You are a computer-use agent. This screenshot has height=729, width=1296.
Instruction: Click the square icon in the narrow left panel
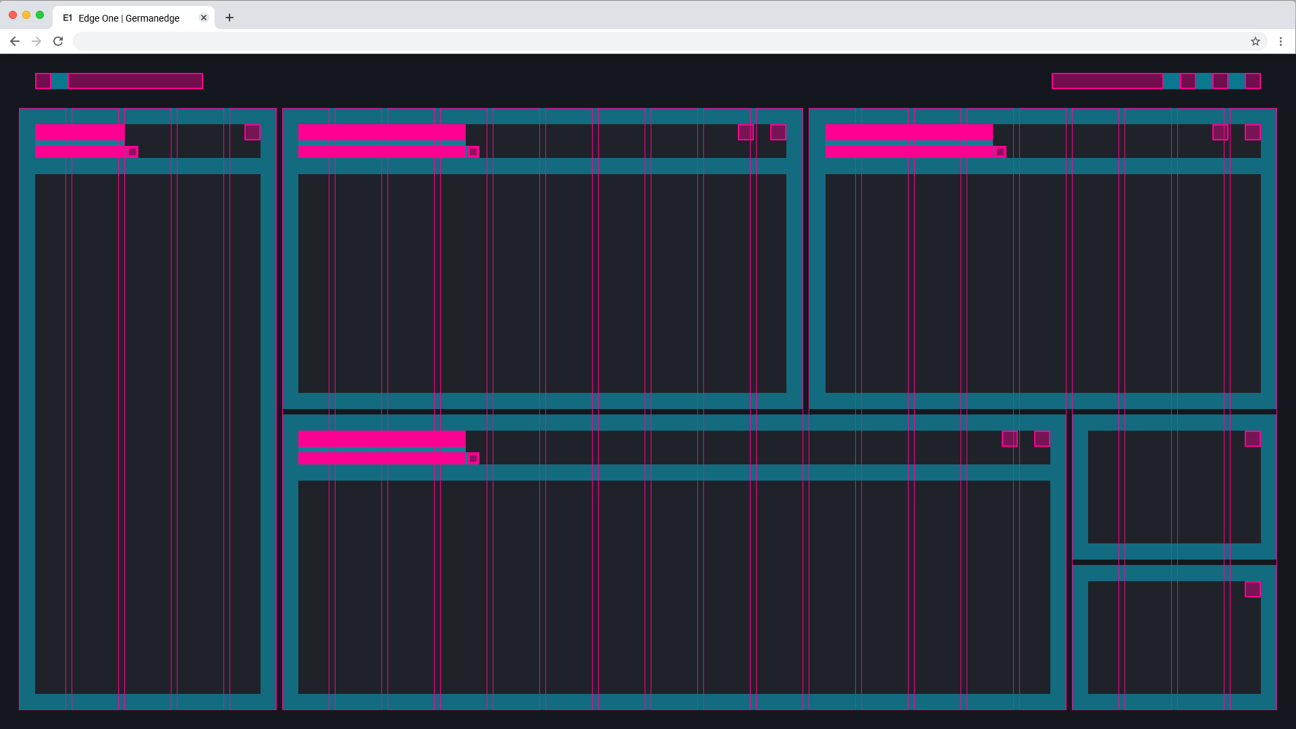pos(252,132)
